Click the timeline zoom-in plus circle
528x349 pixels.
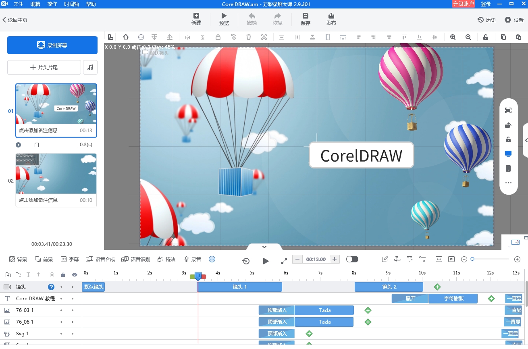point(518,259)
